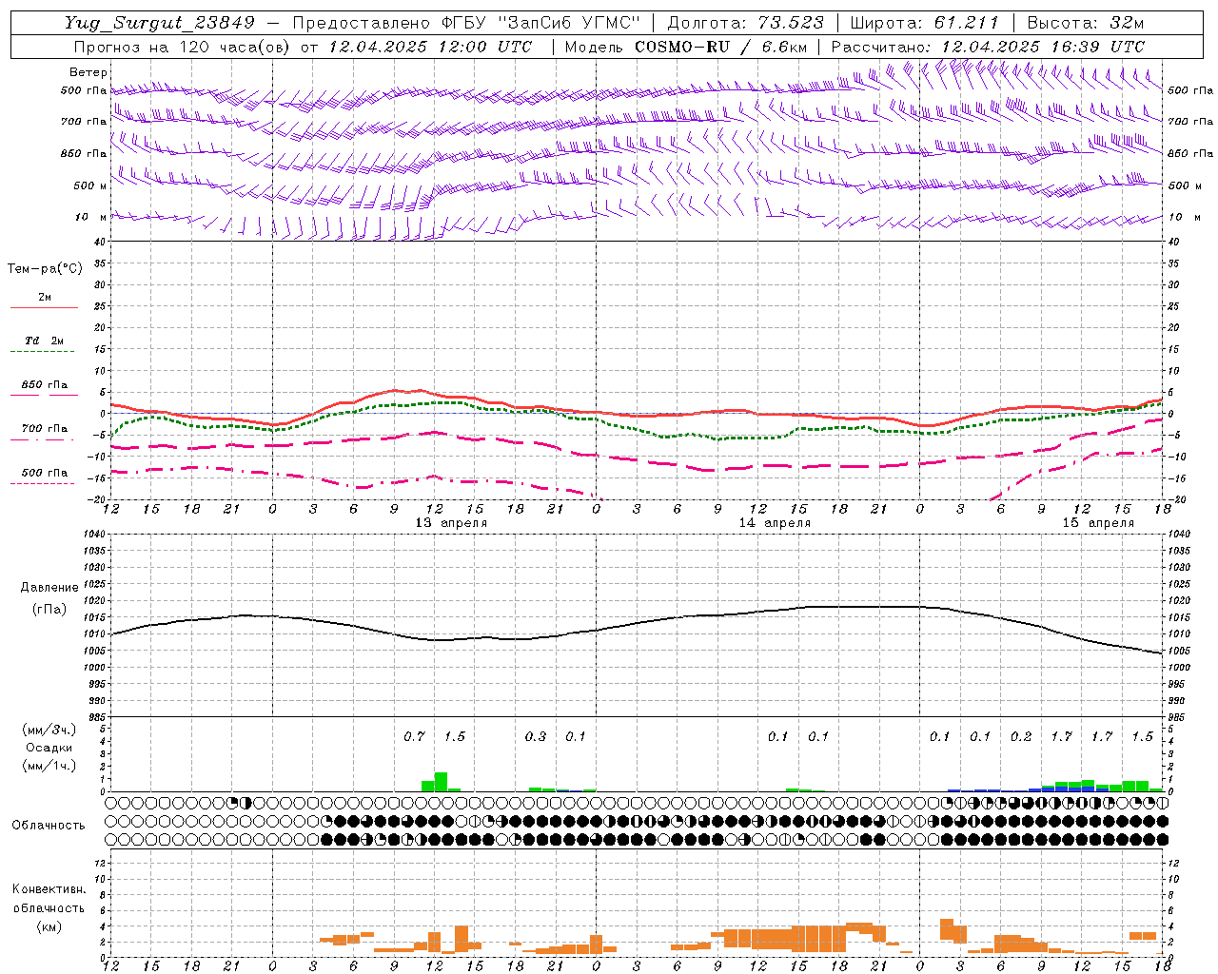The image size is (1218, 974).
Task: Click the 500 гПа temperature legend label
Action: [45, 473]
